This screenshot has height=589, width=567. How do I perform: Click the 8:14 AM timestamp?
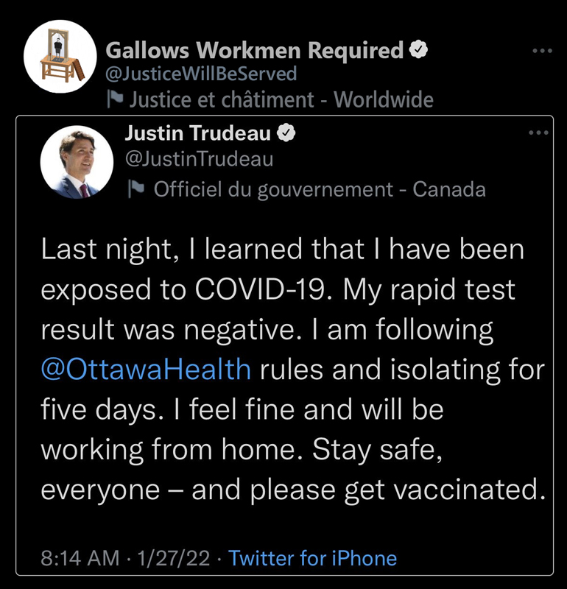click(x=80, y=558)
